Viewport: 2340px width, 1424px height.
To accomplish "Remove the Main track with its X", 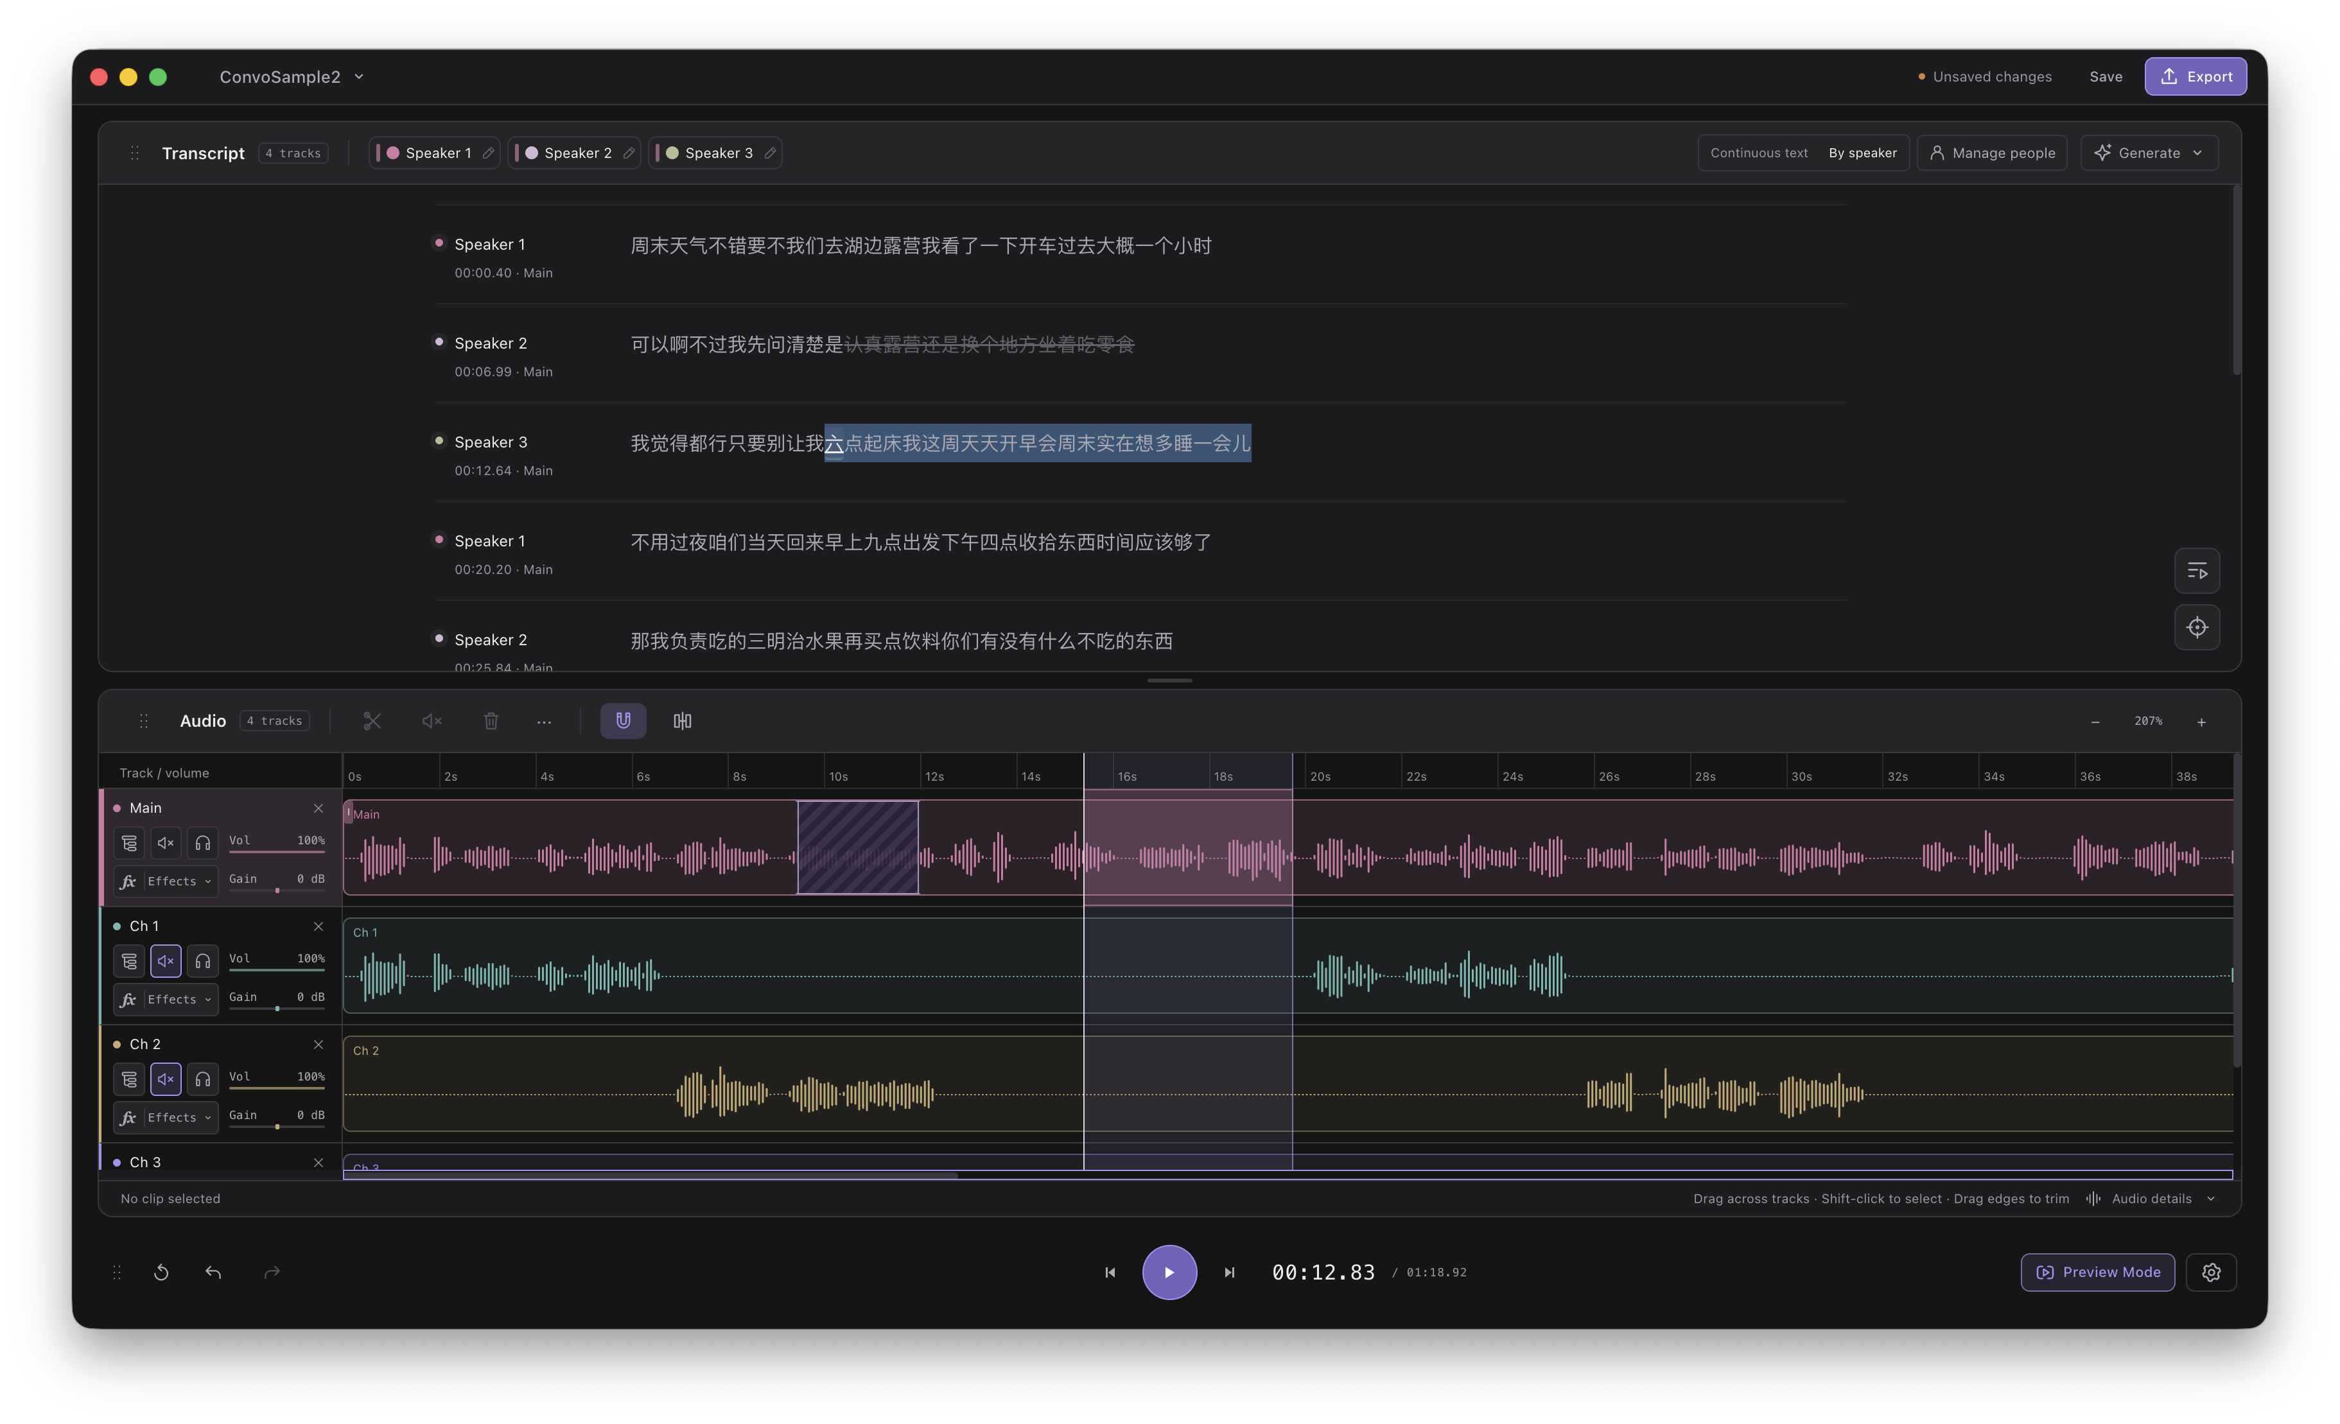I will click(x=318, y=808).
